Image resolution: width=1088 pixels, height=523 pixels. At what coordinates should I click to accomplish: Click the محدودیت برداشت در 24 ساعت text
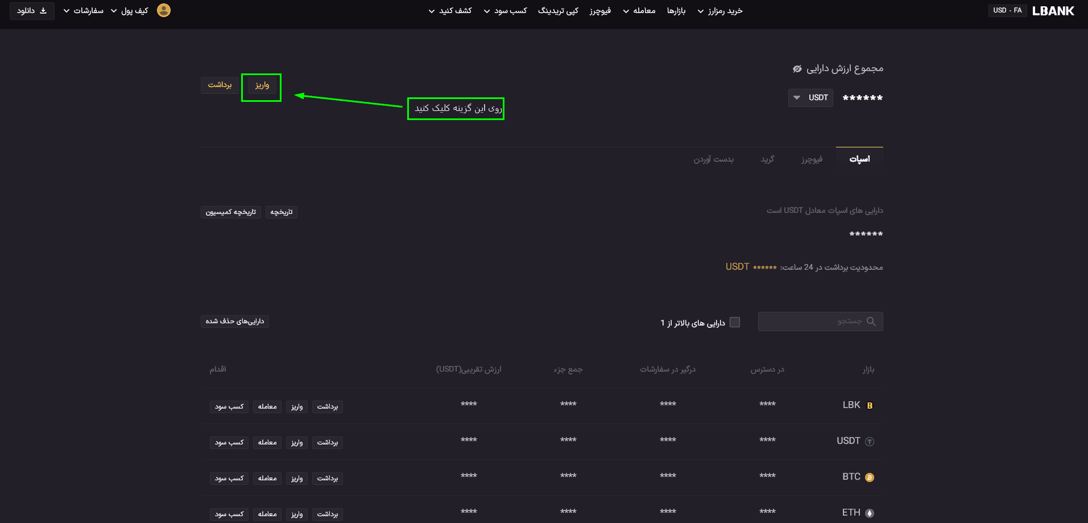(831, 267)
